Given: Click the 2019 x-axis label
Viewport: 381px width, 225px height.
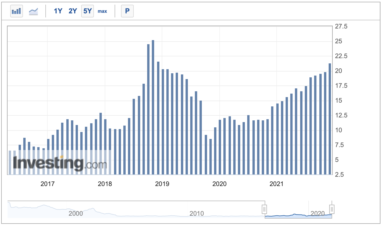Looking at the screenshot, I should (x=162, y=184).
